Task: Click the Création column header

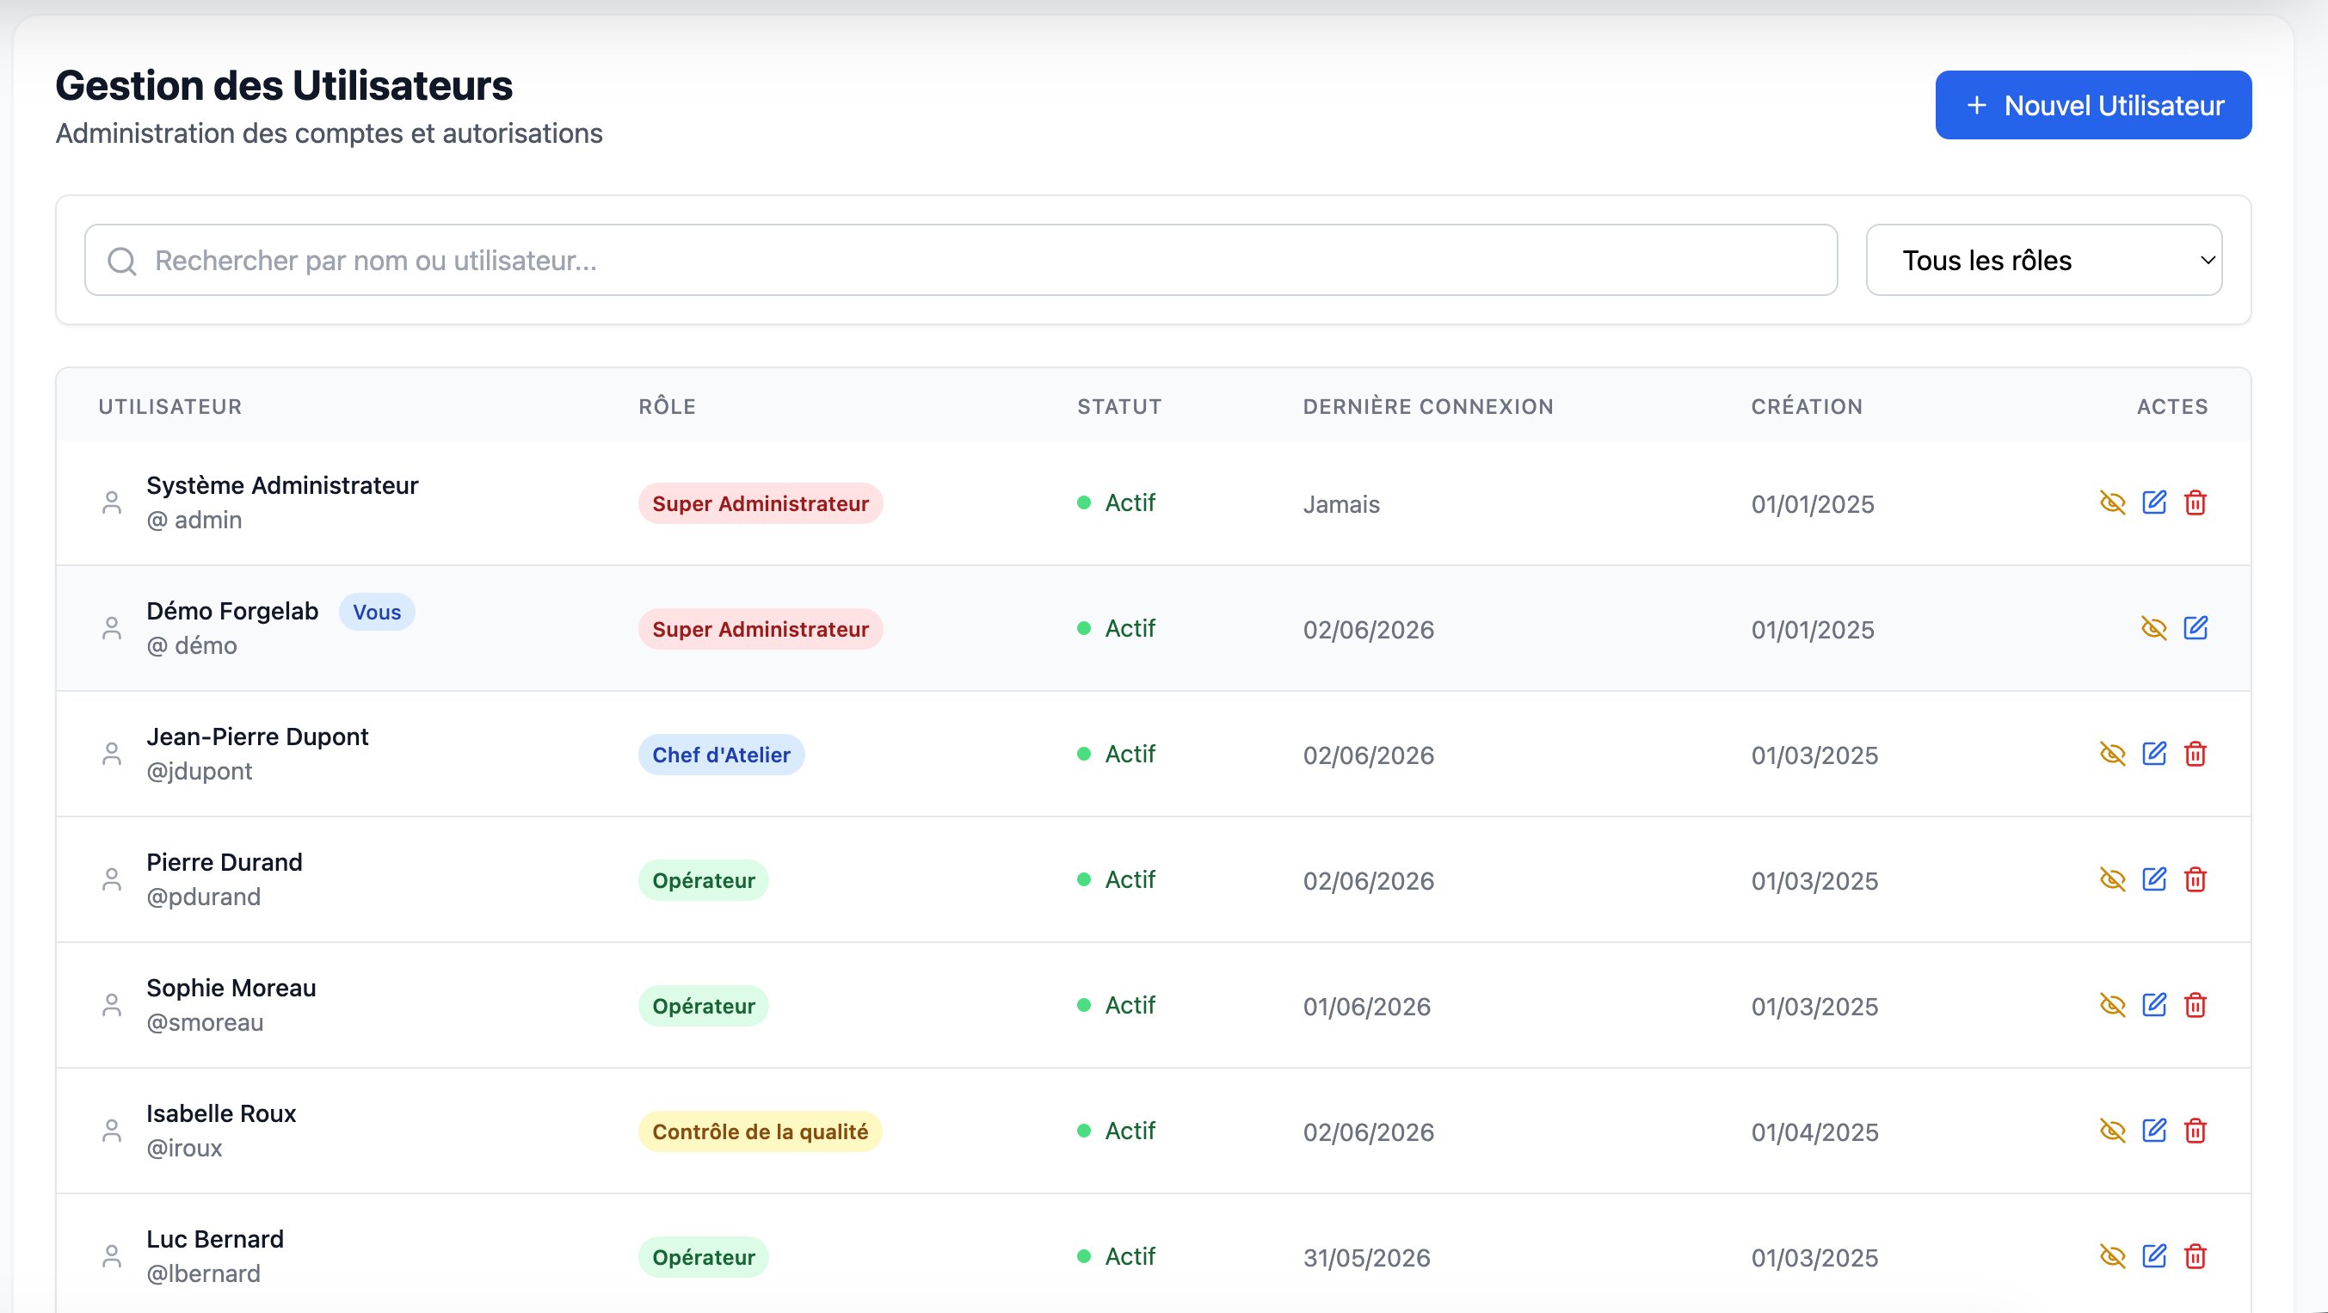Action: click(1807, 407)
